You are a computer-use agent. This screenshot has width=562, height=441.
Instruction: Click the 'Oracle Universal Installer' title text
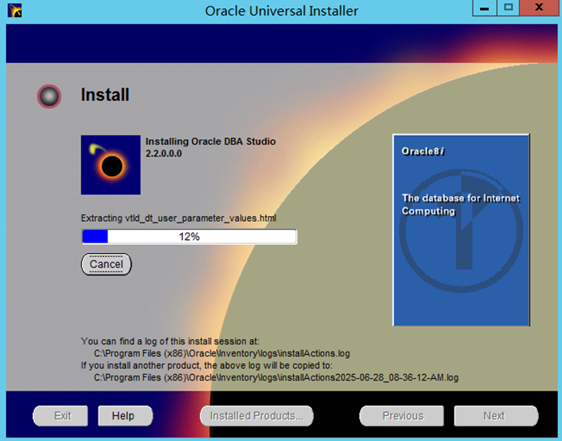pyautogui.click(x=281, y=11)
